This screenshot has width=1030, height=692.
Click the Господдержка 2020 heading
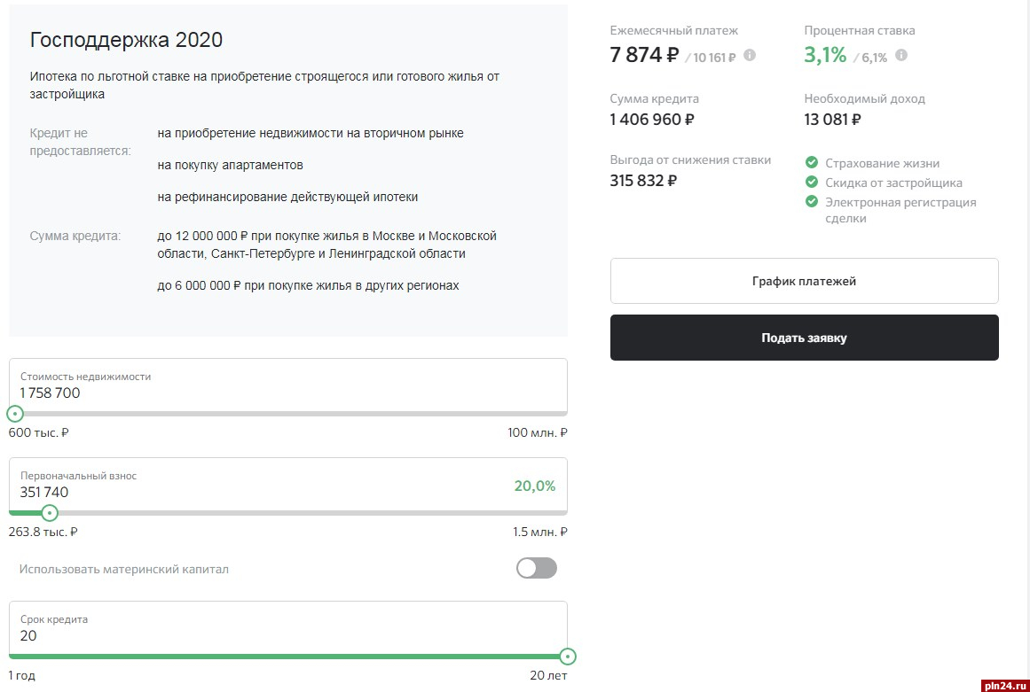[126, 40]
